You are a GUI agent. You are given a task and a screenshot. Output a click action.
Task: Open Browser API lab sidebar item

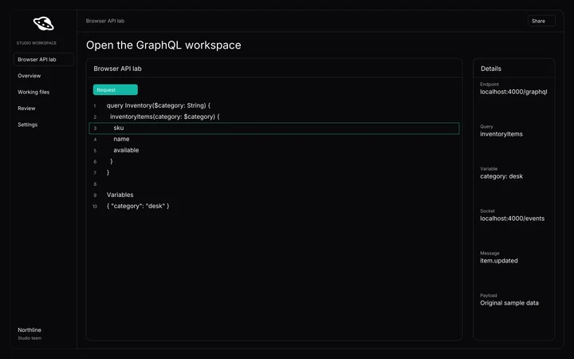pos(44,59)
